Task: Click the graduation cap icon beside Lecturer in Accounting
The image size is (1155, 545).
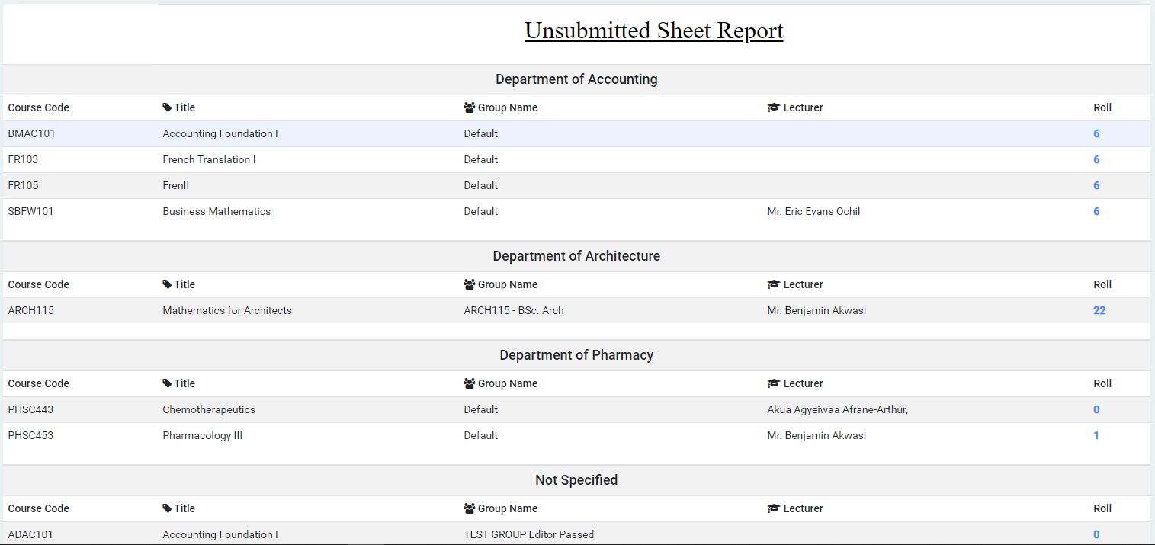Action: (x=772, y=107)
